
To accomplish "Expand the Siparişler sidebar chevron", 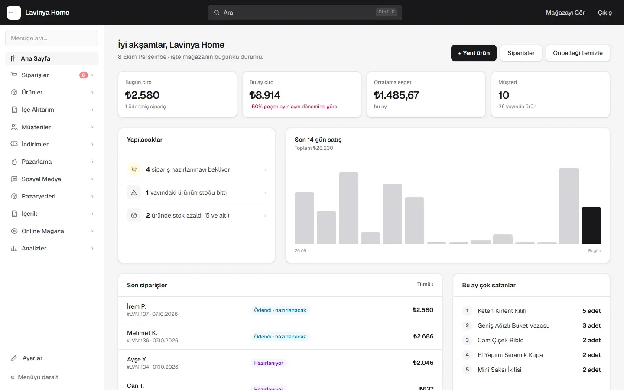I will click(92, 75).
